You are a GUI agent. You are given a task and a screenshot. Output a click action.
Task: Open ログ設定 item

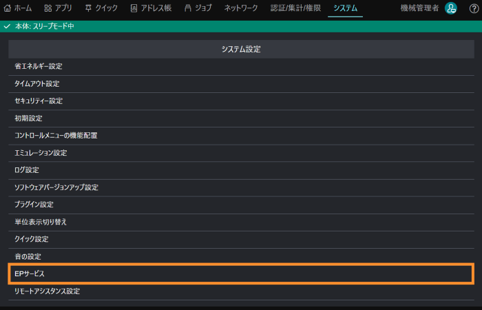(x=27, y=169)
